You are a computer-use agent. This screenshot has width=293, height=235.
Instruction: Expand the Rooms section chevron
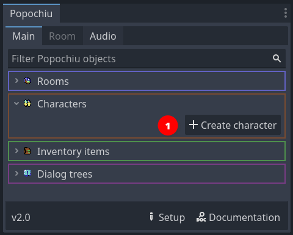click(16, 81)
